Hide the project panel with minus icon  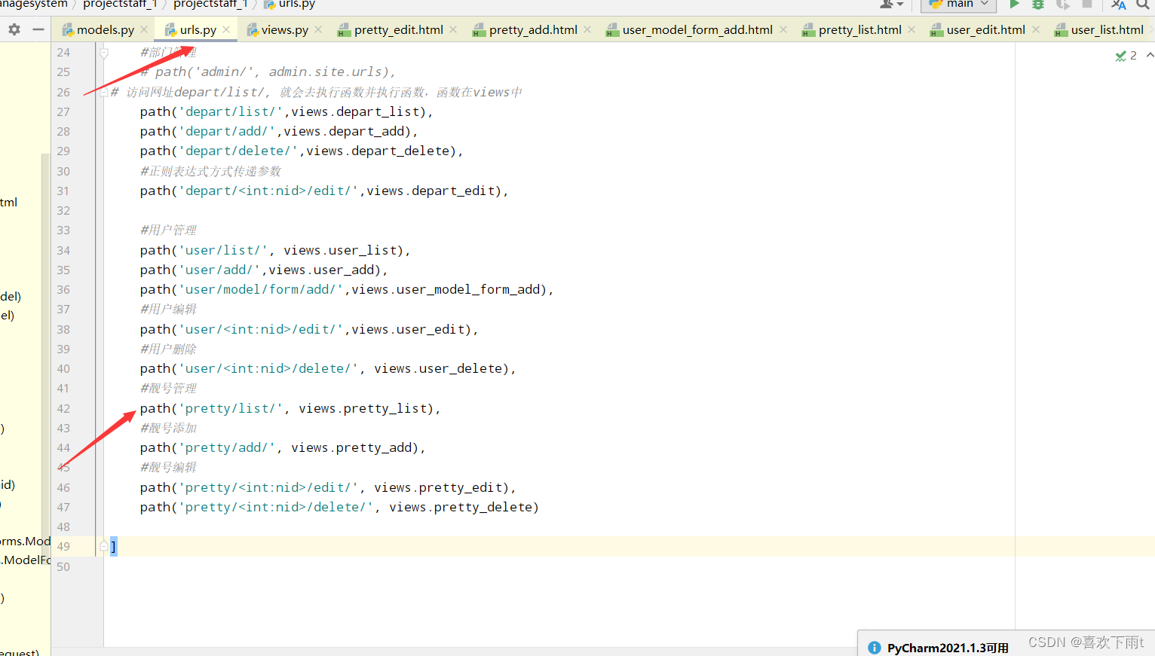pyautogui.click(x=38, y=29)
